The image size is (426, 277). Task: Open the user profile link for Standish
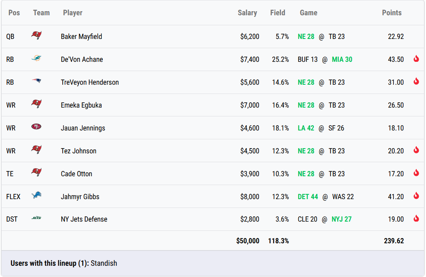click(105, 263)
